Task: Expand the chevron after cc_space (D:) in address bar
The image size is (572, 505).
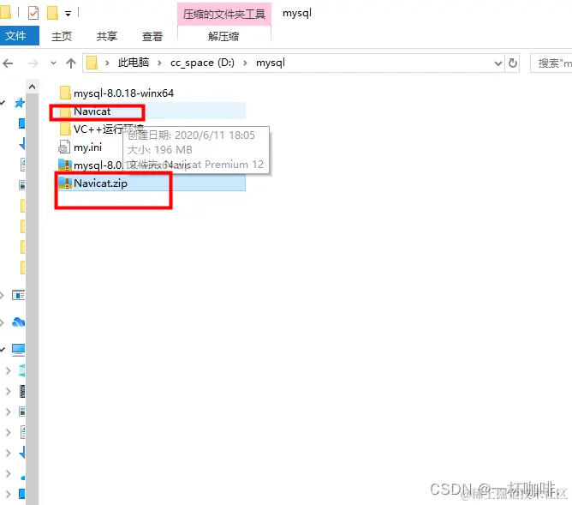Action: point(245,63)
